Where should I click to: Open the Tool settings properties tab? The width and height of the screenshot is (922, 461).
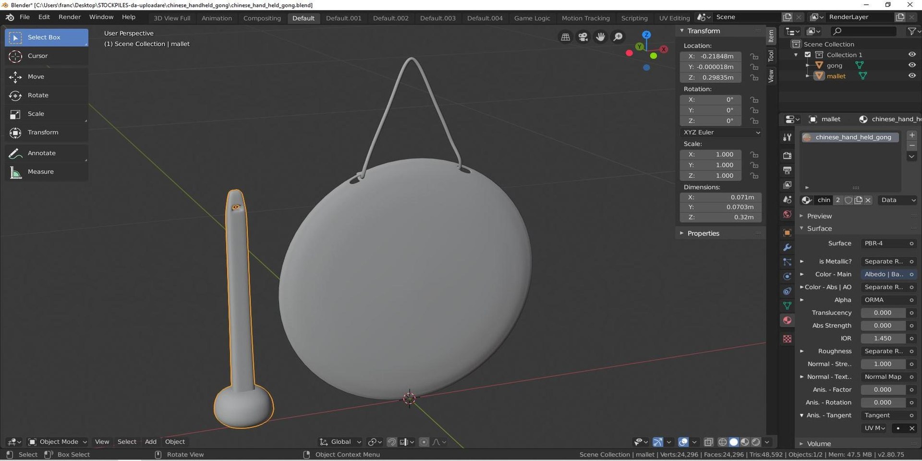pos(787,137)
